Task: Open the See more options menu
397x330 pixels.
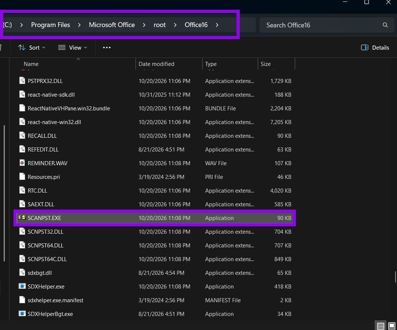Action: tap(107, 48)
